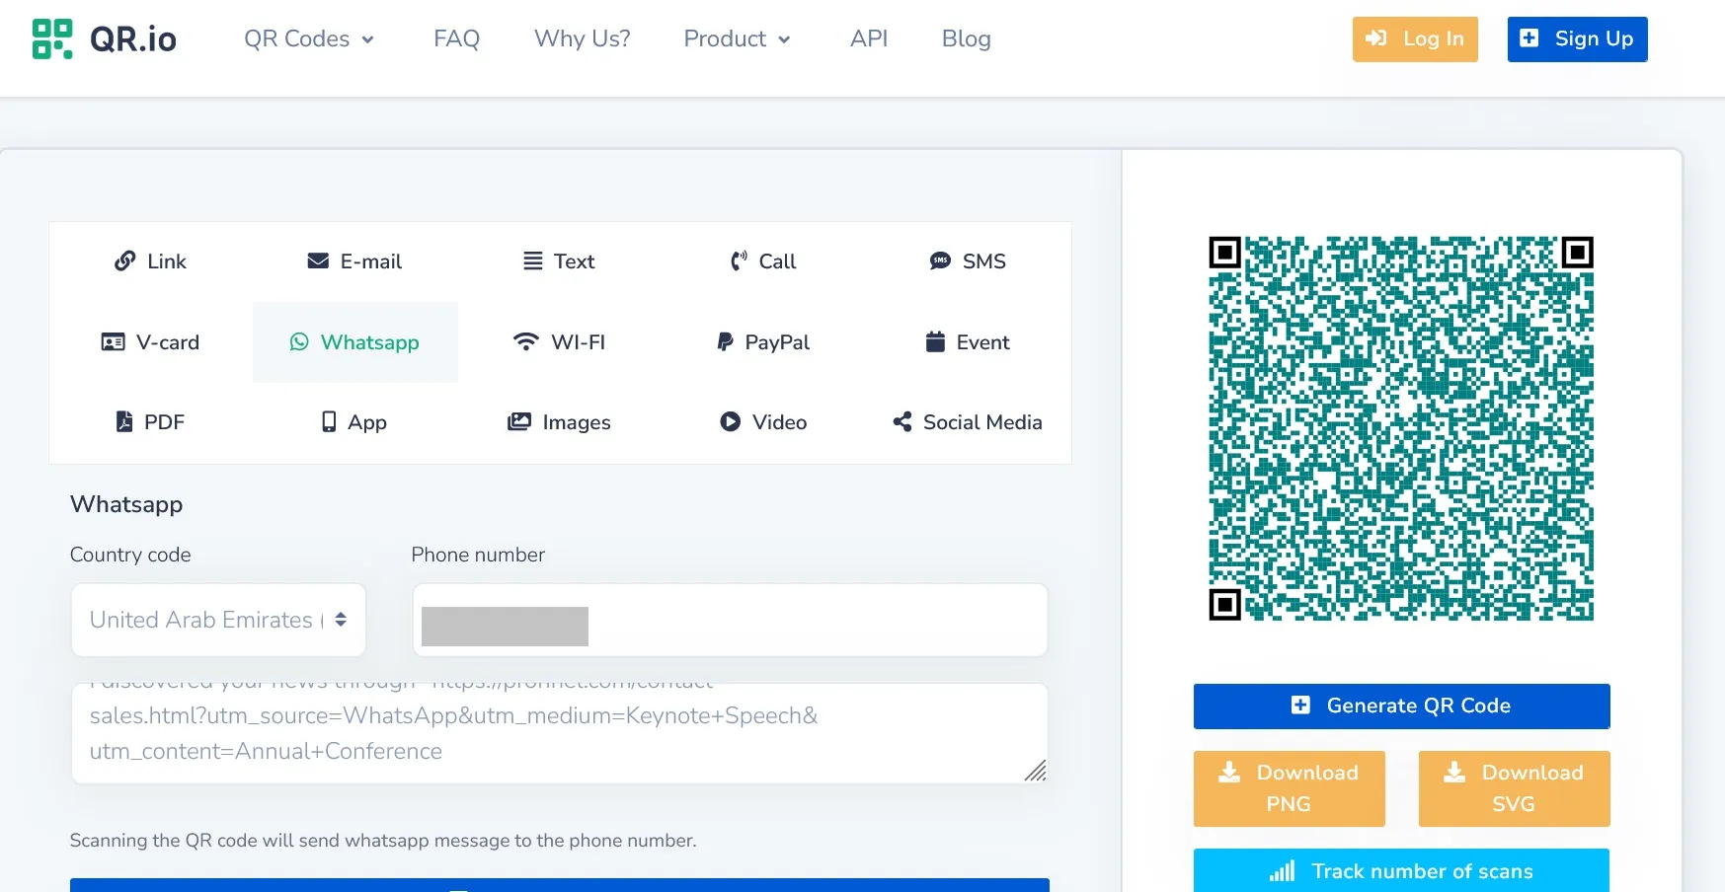Open the FAQ page

point(456,39)
